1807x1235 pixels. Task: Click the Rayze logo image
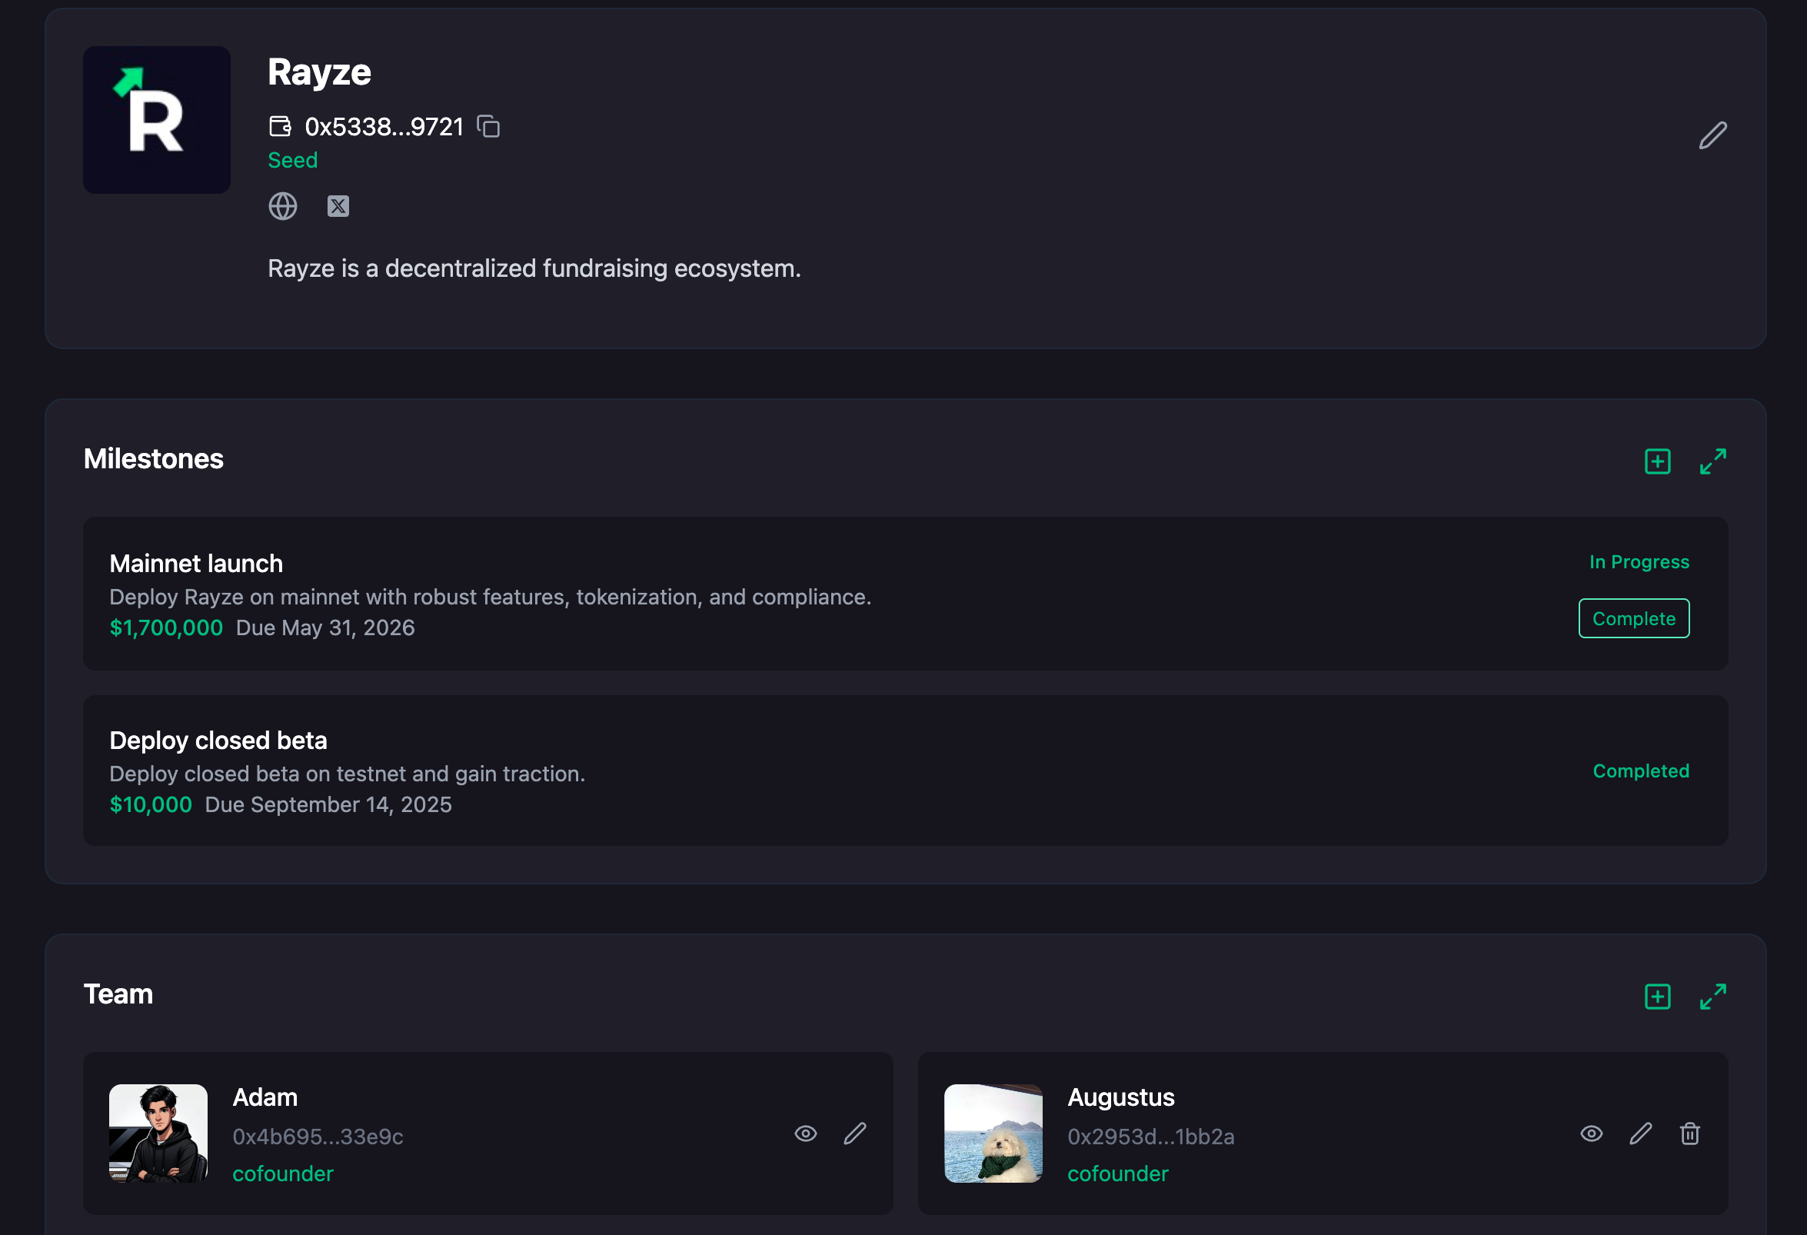click(156, 120)
